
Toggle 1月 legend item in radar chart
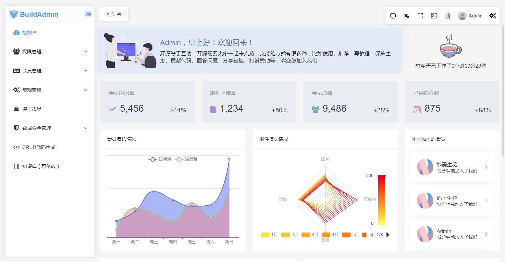point(269,235)
